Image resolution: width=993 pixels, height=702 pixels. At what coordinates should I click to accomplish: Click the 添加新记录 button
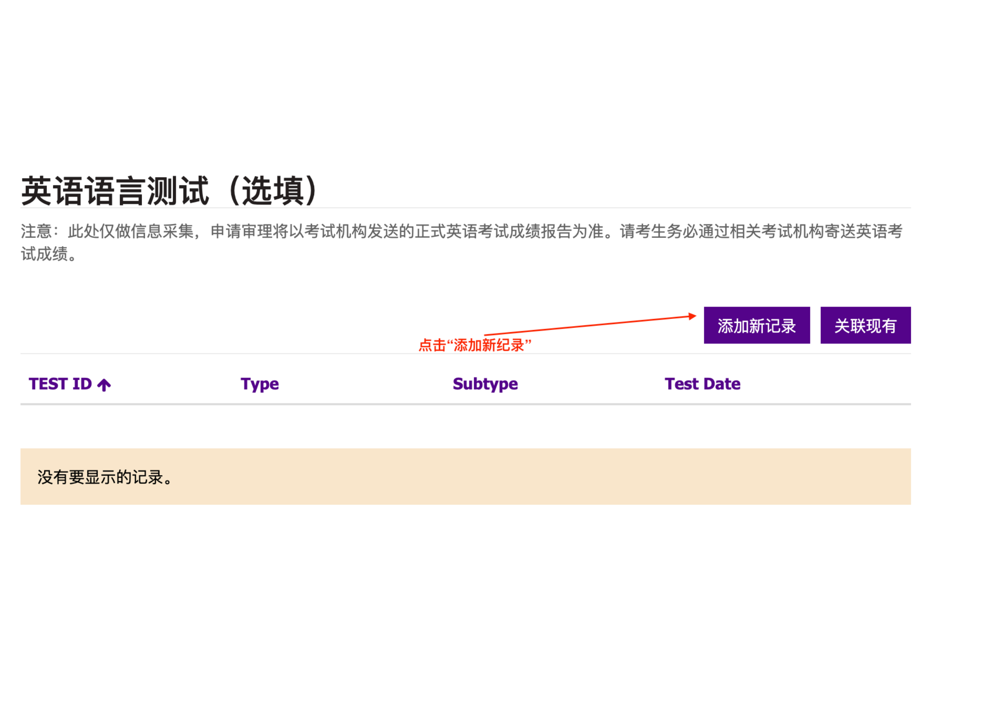pyautogui.click(x=757, y=325)
